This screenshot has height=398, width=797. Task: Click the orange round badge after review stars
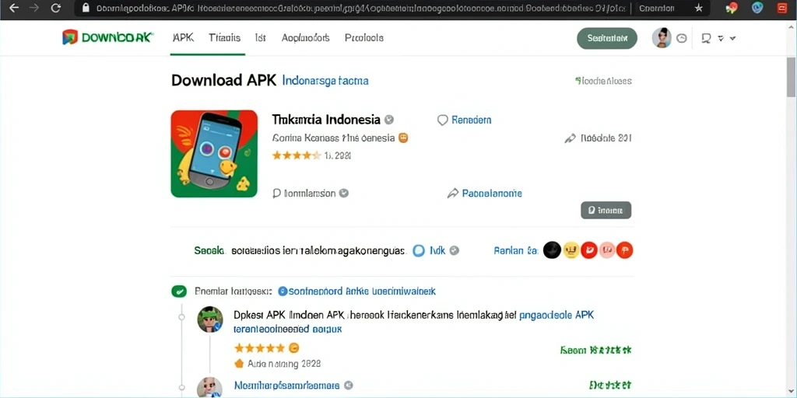point(293,348)
